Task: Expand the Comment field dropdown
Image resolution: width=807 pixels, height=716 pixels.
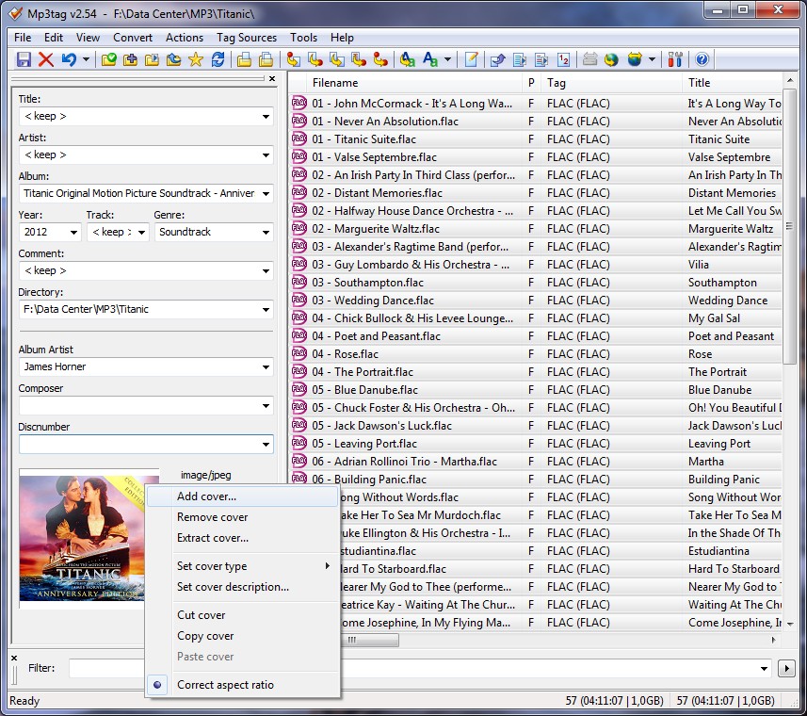Action: 266,270
